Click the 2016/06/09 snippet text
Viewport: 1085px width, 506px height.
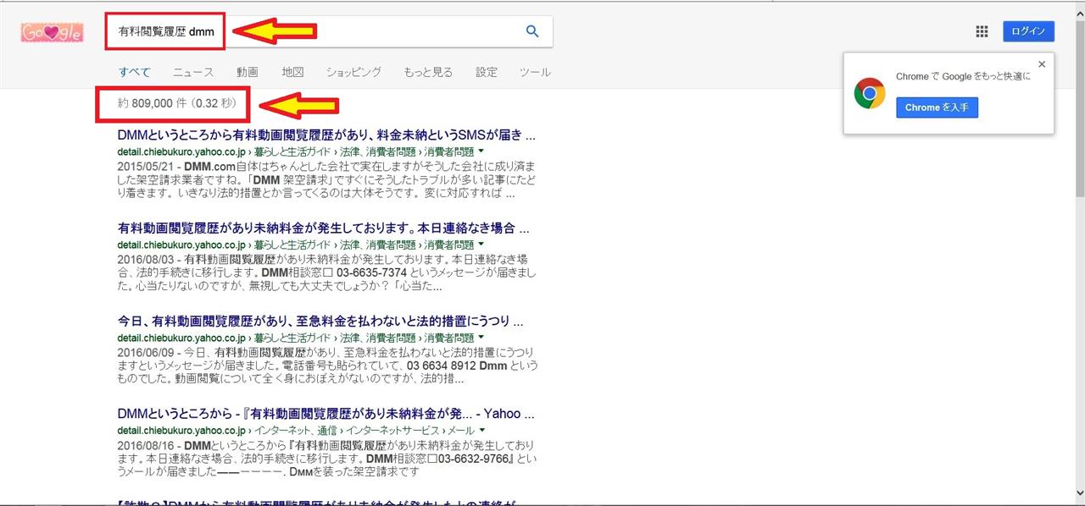pos(328,365)
